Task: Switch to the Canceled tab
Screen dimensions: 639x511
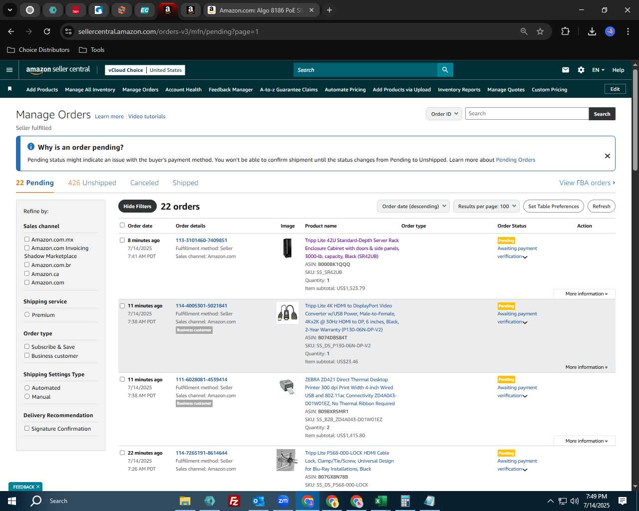Action: 144,183
